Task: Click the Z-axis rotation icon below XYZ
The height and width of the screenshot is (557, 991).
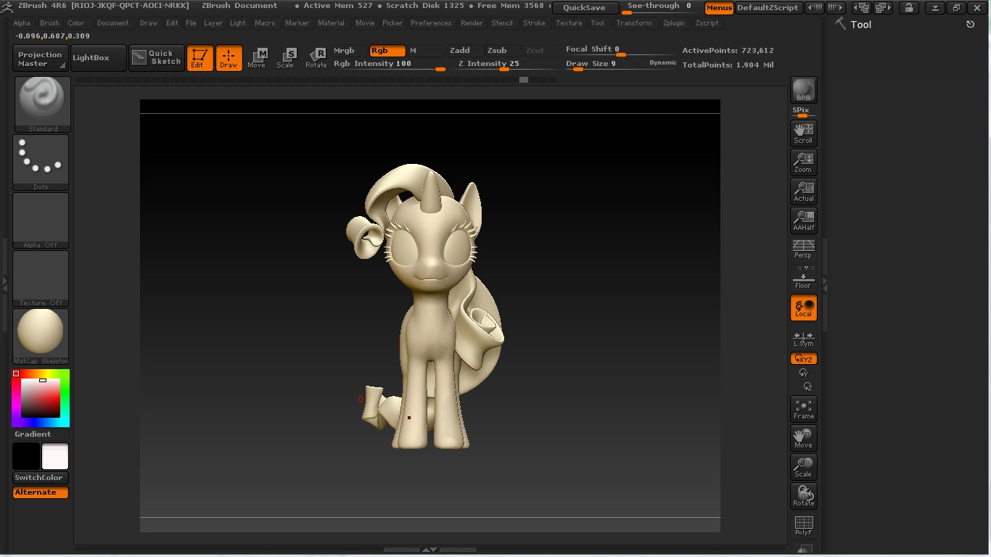Action: click(x=807, y=387)
